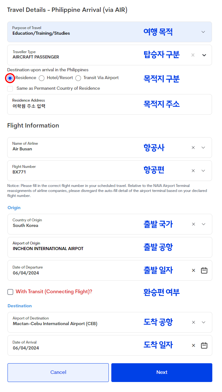Clear the Flight Number value
Viewport: 222px width, 392px height.
193,171
